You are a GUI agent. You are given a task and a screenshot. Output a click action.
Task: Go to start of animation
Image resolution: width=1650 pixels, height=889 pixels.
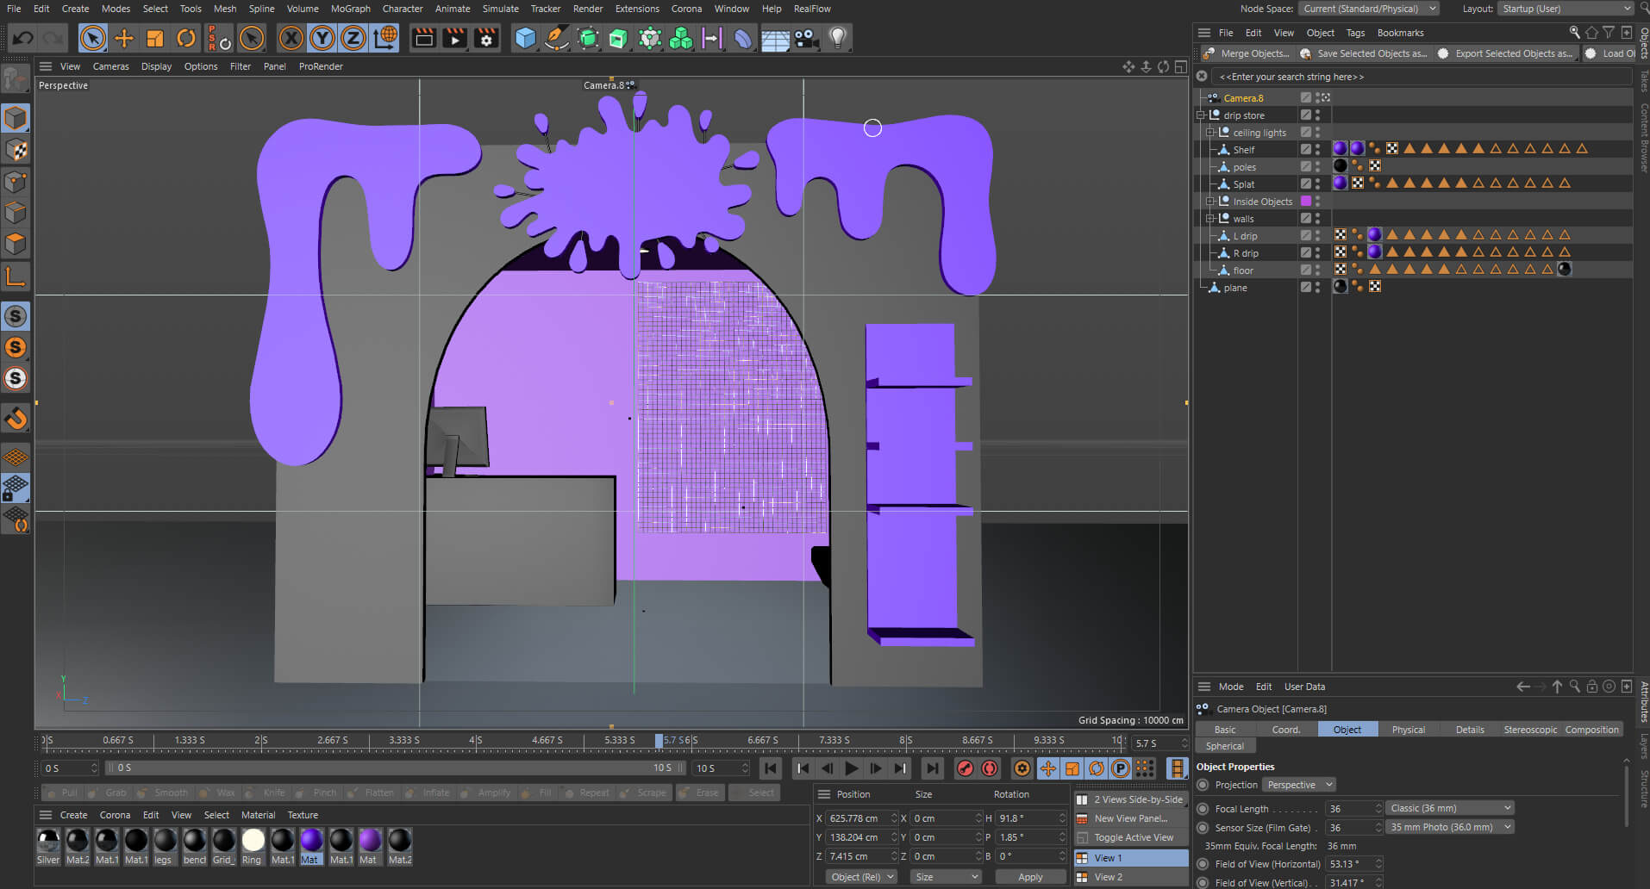click(772, 768)
